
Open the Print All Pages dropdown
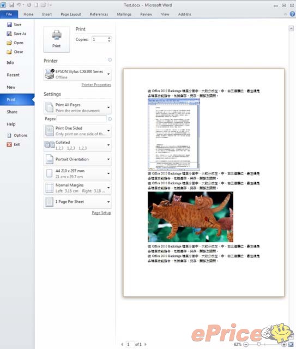click(x=77, y=107)
